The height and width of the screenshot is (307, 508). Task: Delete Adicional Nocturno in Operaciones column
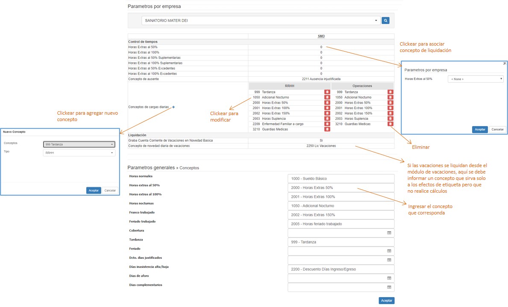(390, 97)
